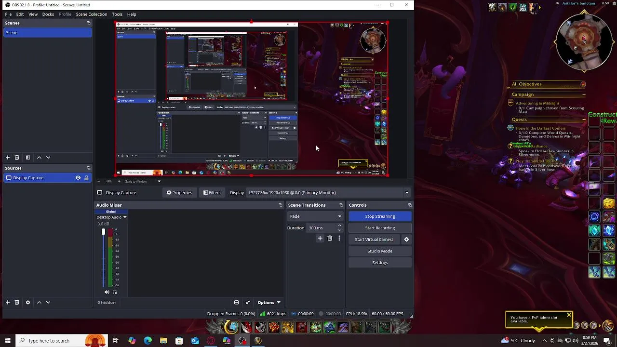Pop out the Audio Mixer dock
The image size is (617, 347).
tap(281, 205)
